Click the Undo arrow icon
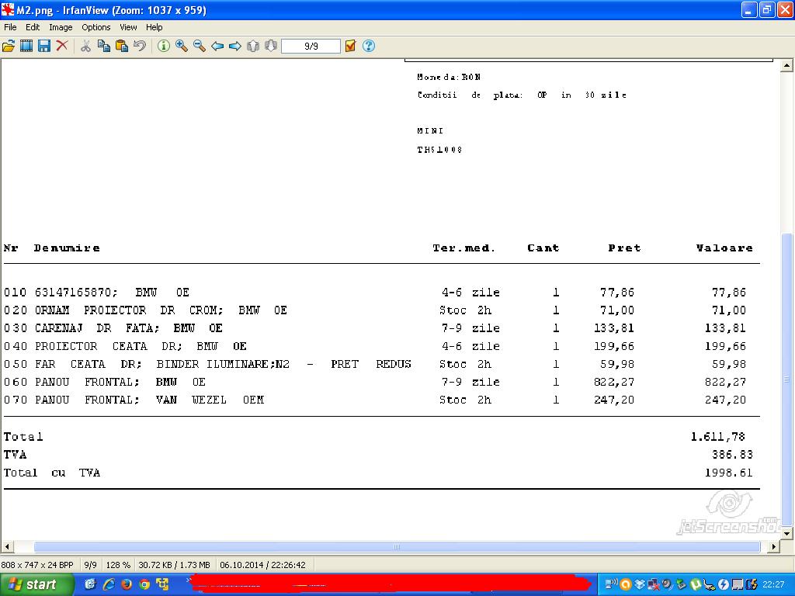The width and height of the screenshot is (795, 596). pos(140,47)
